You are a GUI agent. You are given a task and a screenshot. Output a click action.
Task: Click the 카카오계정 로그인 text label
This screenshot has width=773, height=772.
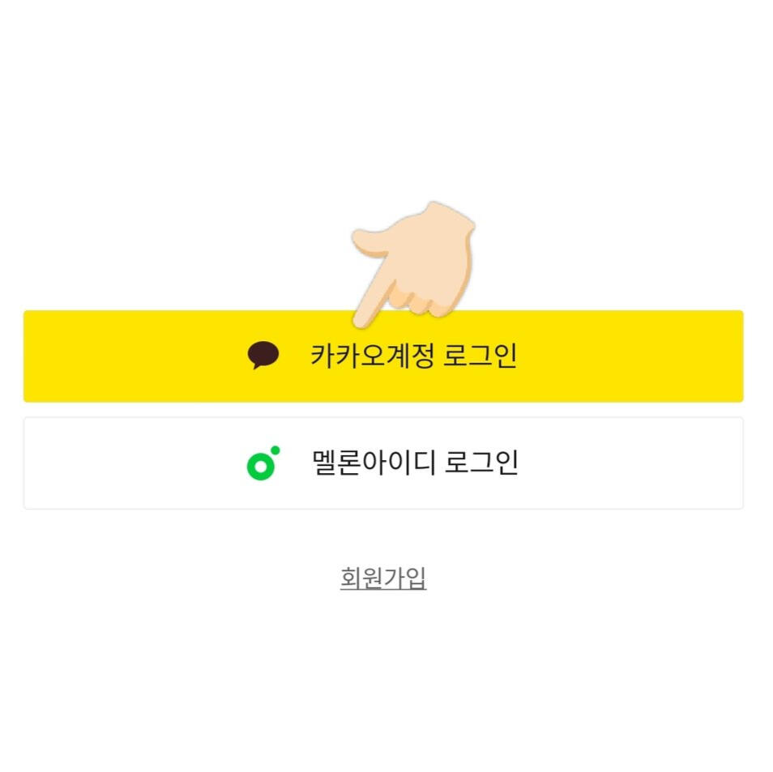tap(413, 356)
